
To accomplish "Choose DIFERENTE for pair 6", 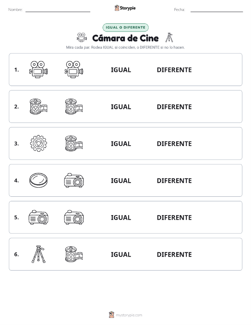I will point(174,254).
